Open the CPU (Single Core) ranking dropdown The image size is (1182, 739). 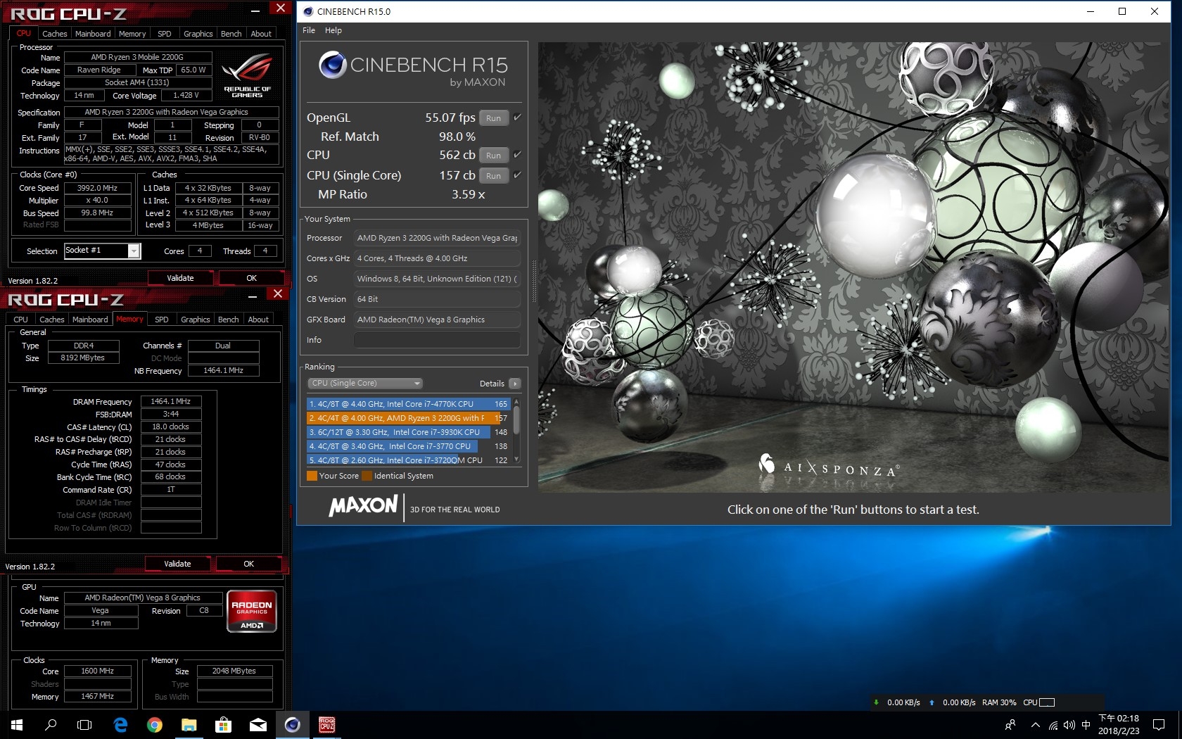[x=364, y=383]
